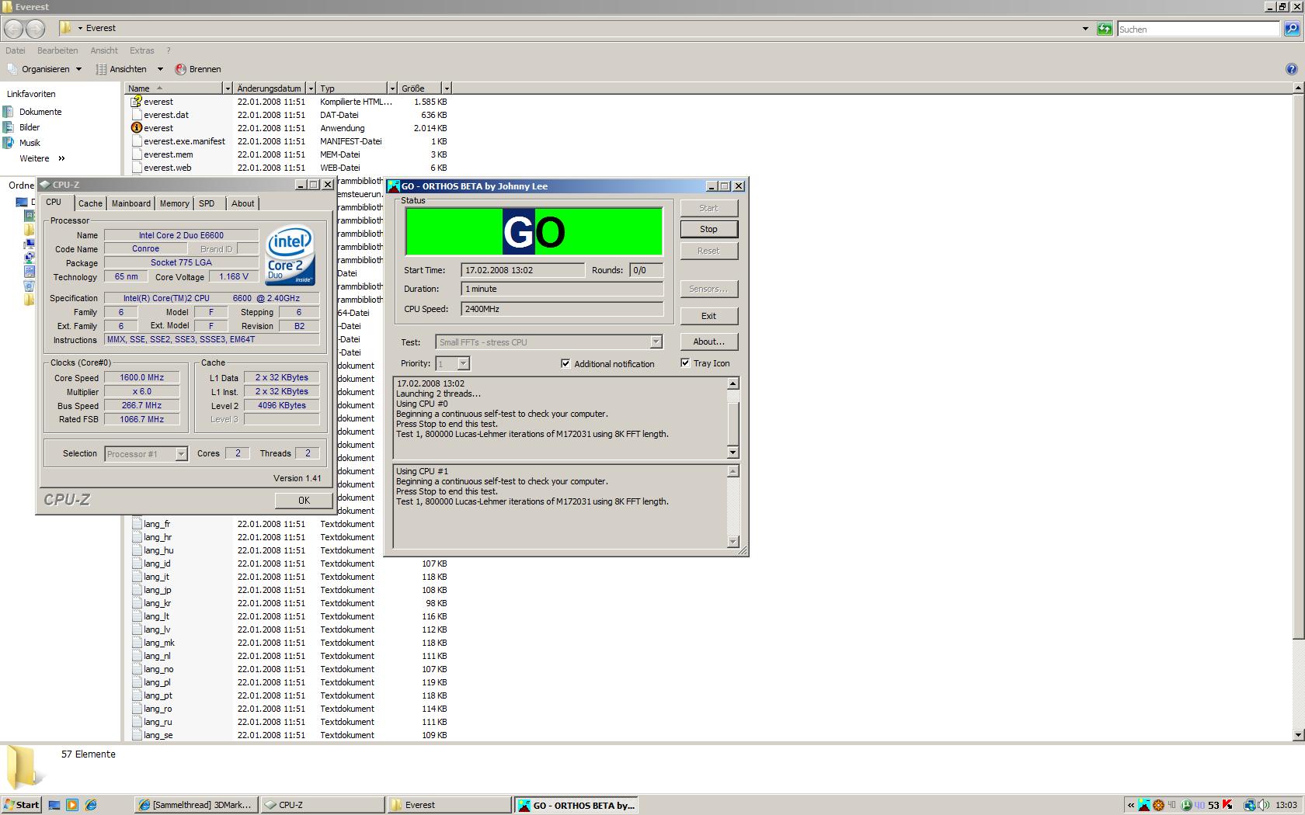Click the down arrow of Explorer file list scrollbar

(1298, 735)
